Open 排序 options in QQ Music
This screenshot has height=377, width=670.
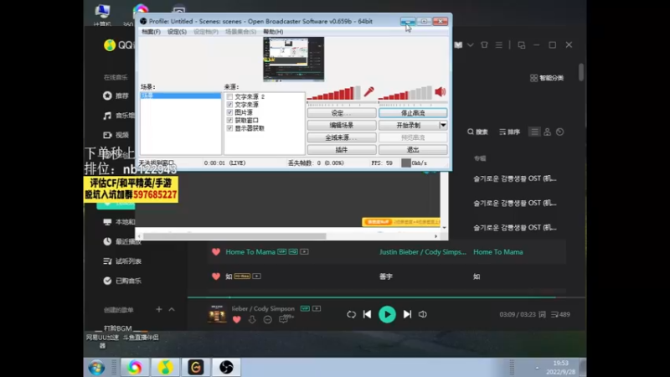coord(510,132)
